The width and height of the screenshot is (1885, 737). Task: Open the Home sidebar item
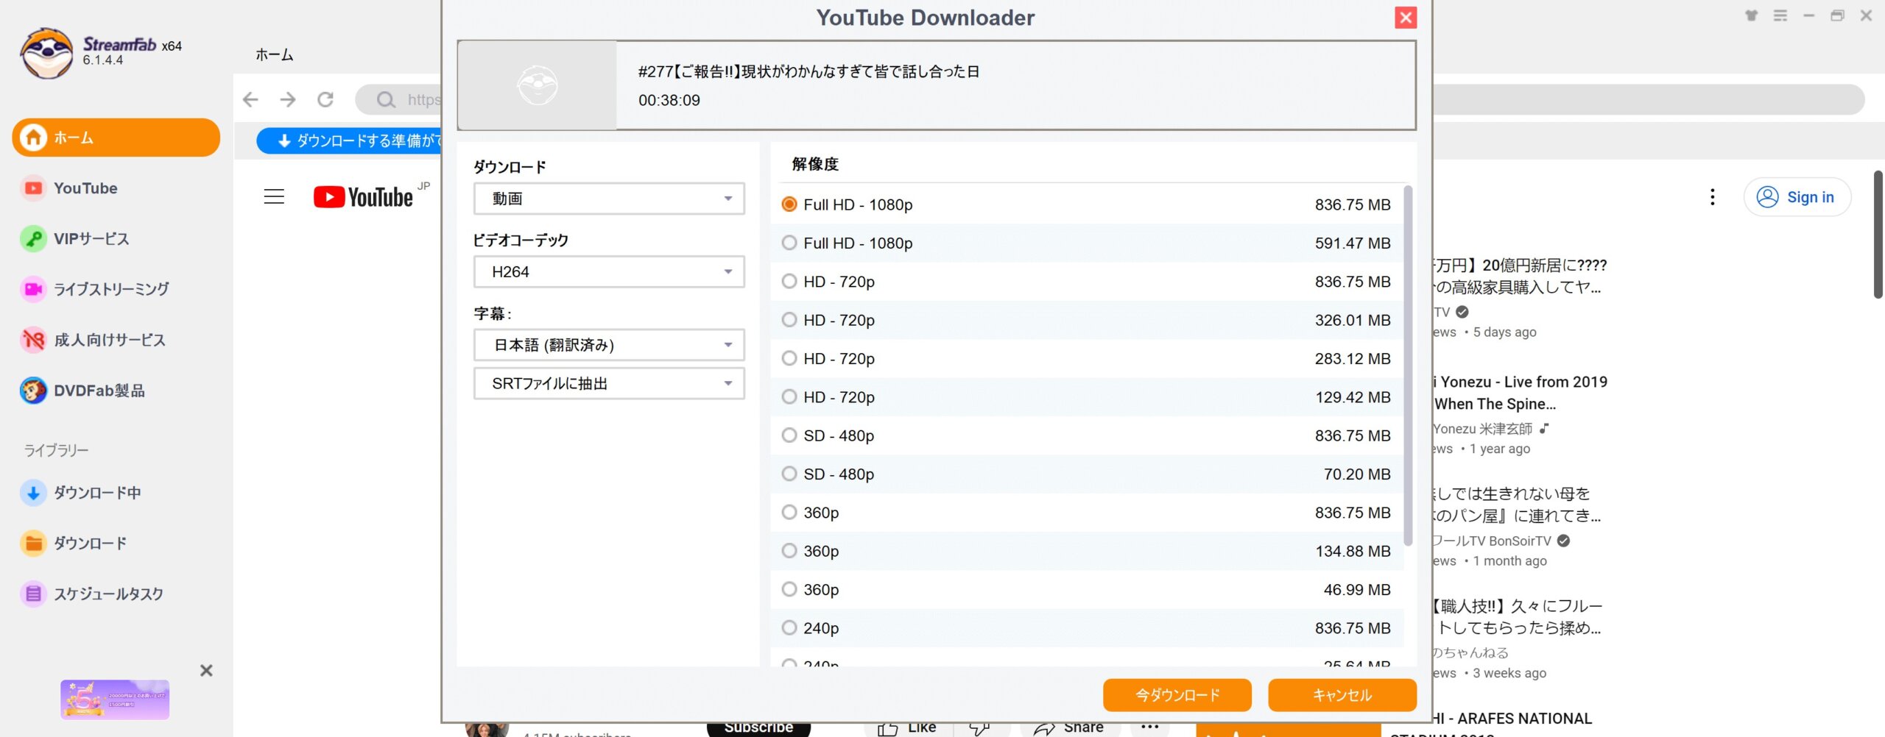pyautogui.click(x=116, y=138)
